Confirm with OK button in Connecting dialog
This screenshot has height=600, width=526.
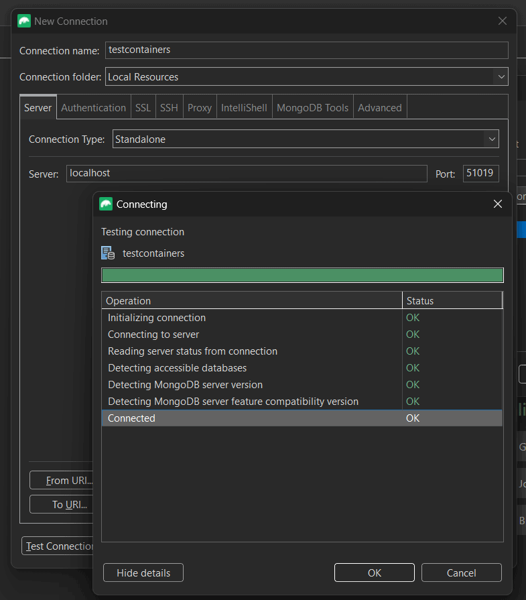(x=375, y=573)
